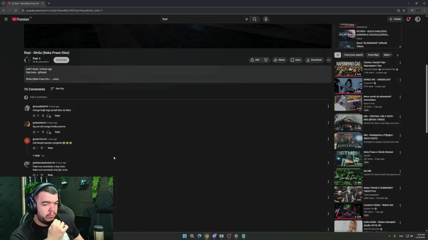Show next filter chips with arrow

pyautogui.click(x=397, y=55)
